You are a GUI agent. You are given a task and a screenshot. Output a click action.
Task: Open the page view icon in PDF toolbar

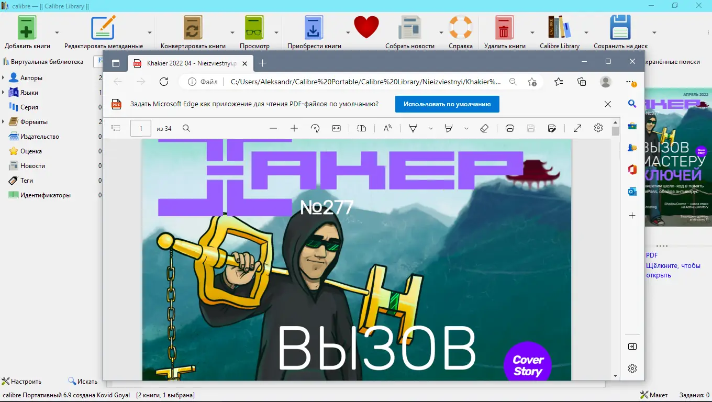tap(362, 128)
